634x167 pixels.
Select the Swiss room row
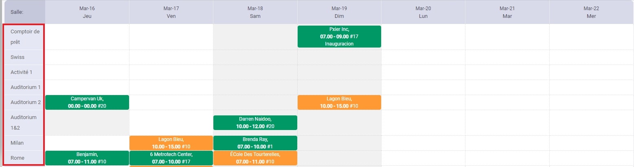24,57
